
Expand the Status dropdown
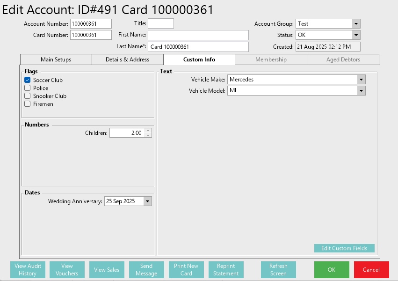click(x=356, y=35)
